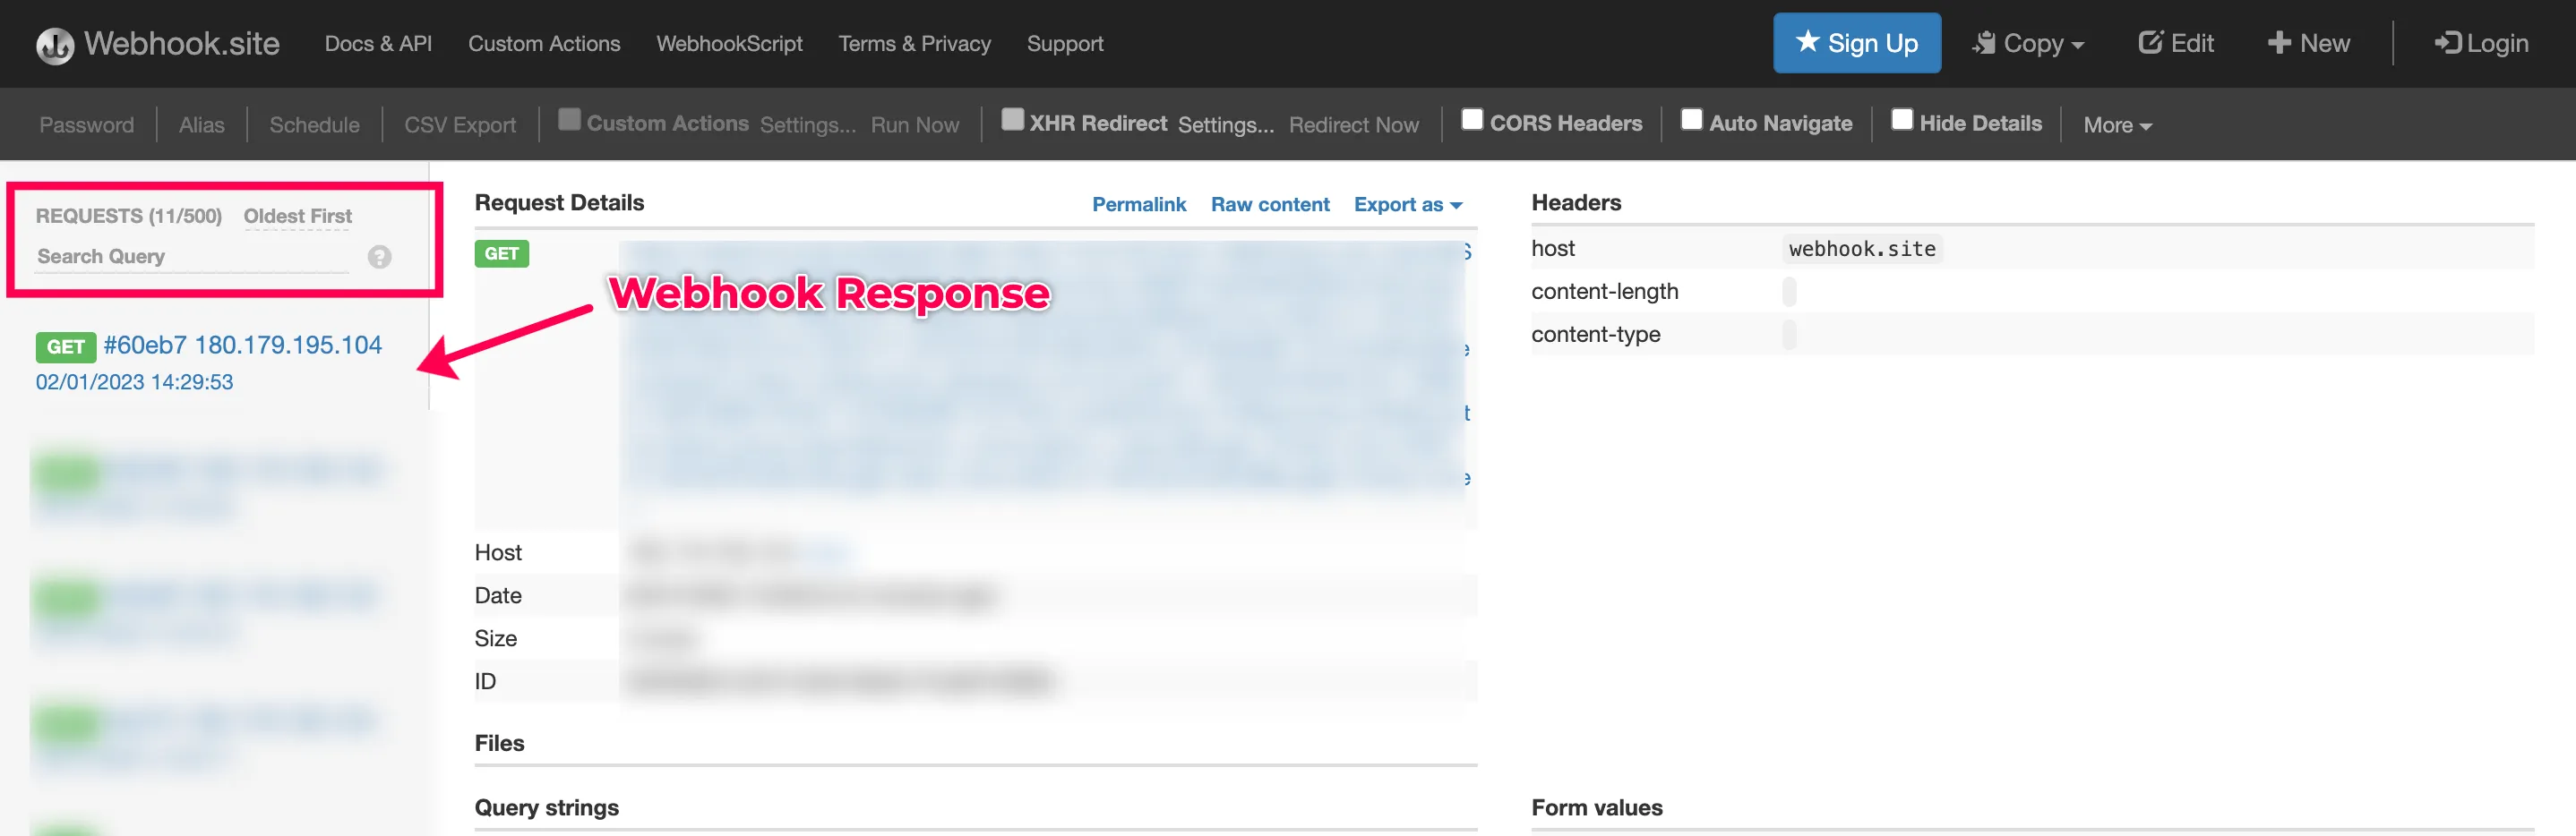Open the Raw content link

point(1270,205)
